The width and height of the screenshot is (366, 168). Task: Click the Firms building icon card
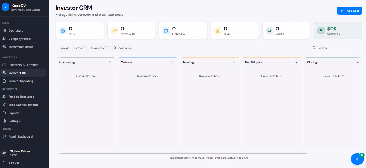63,30
